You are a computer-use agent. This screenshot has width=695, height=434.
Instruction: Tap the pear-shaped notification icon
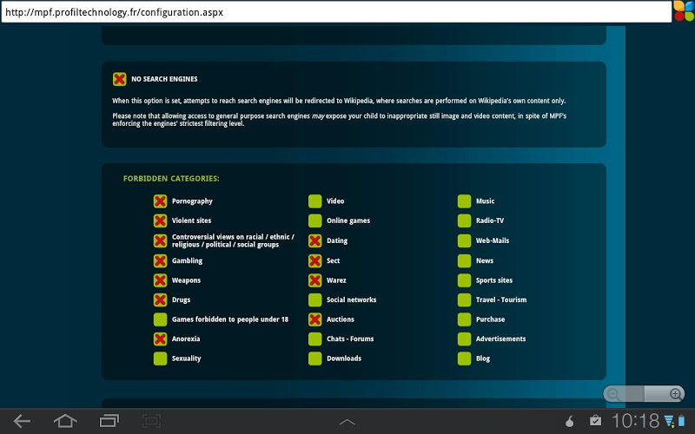coord(570,421)
